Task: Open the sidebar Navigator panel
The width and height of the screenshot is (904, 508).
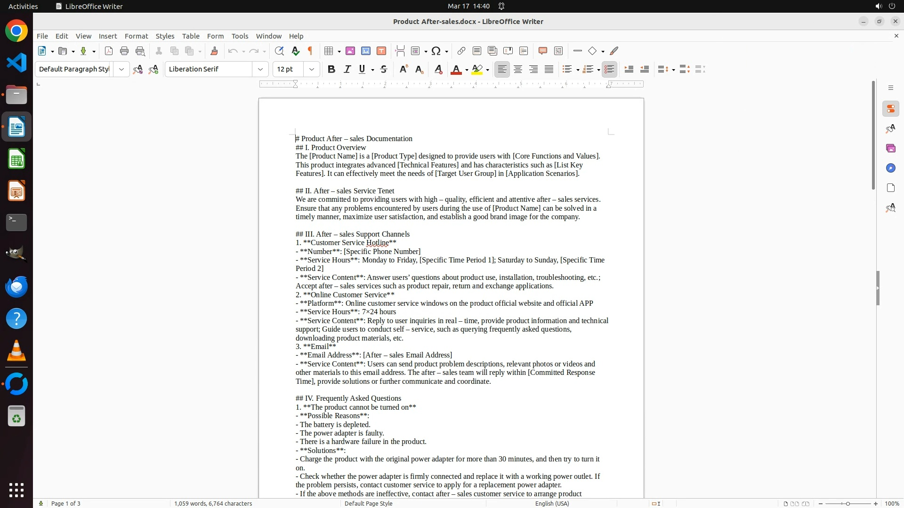Action: pos(890,168)
